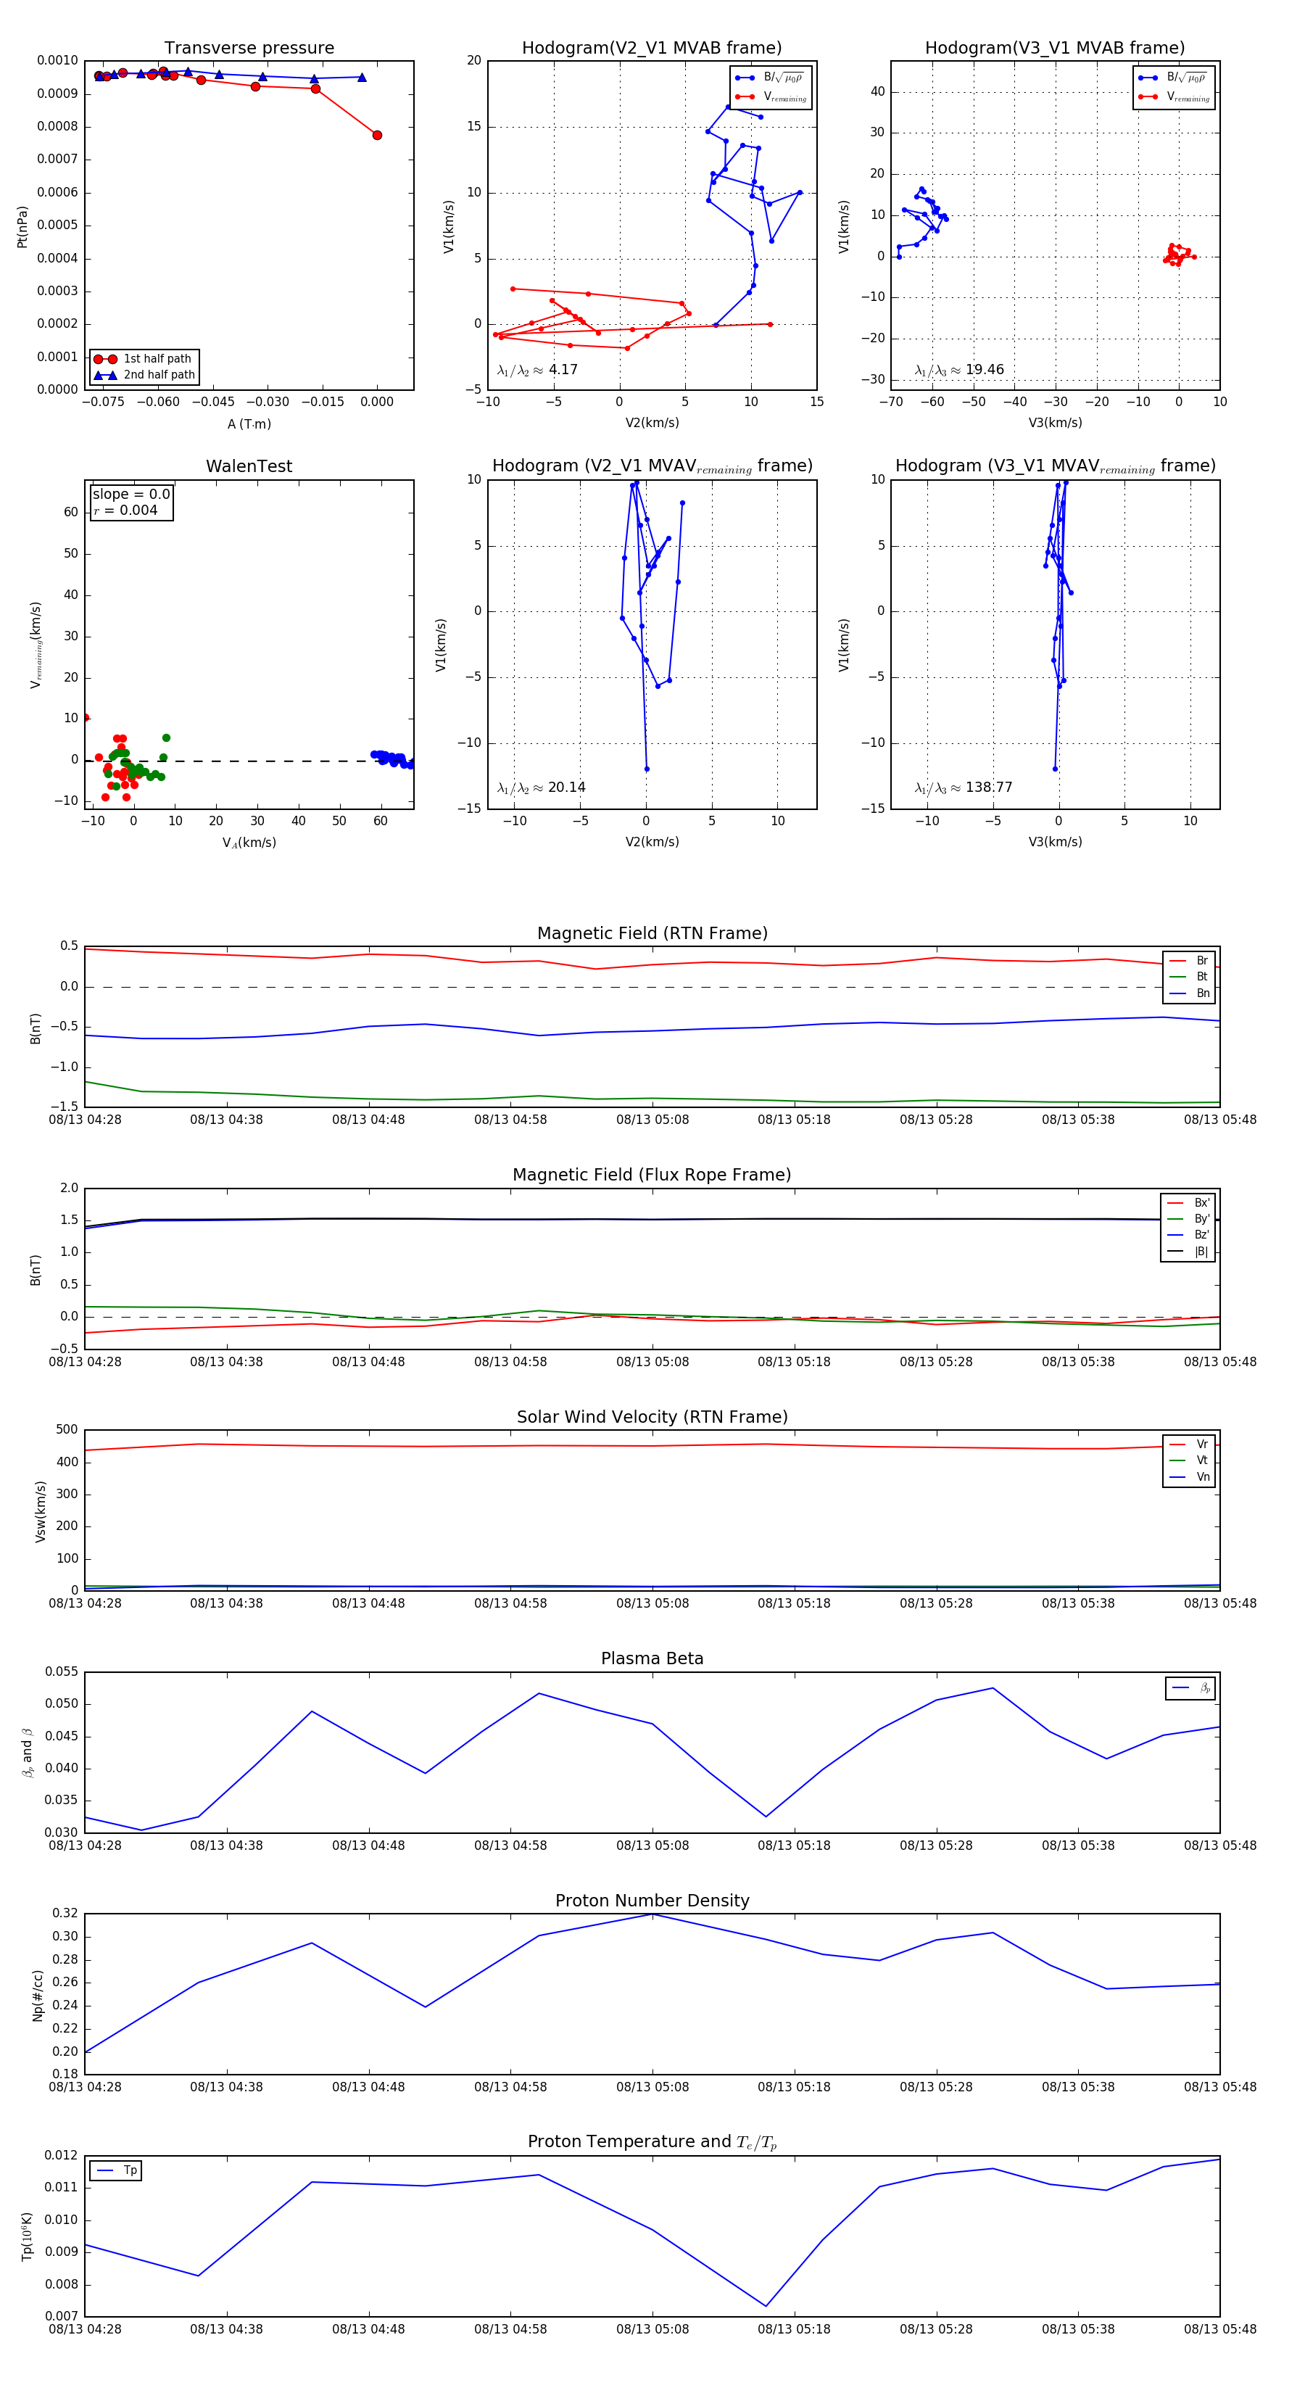Viewport: 1305px width, 2393px height.
Task: Click the "r = 0.004" annotation
Action: coord(125,511)
